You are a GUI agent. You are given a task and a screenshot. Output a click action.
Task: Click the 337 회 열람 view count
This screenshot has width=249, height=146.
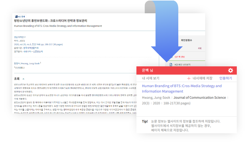click(x=179, y=57)
